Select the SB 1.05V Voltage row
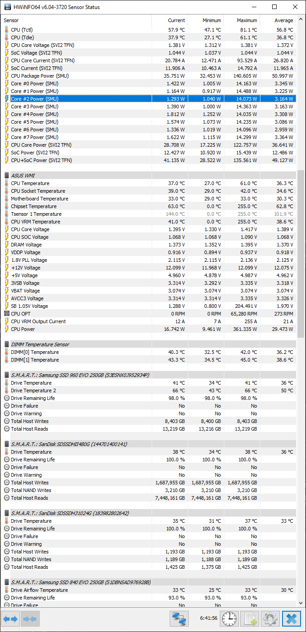This screenshot has height=632, width=306. pos(149,306)
